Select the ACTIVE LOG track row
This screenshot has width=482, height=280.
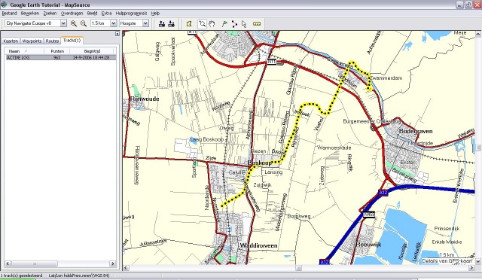60,57
